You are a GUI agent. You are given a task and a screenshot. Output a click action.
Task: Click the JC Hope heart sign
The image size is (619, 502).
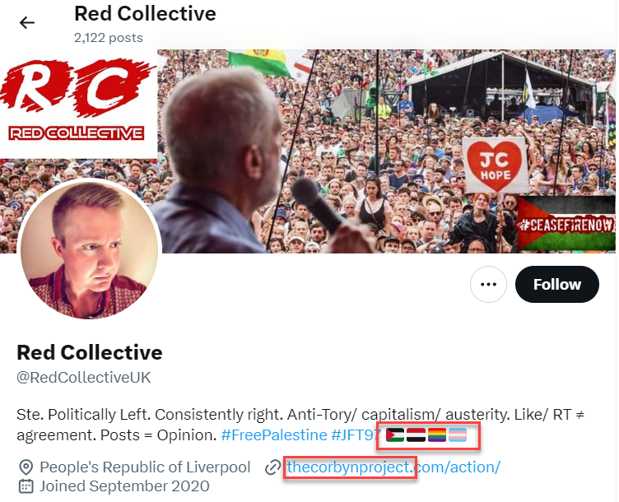pos(493,161)
